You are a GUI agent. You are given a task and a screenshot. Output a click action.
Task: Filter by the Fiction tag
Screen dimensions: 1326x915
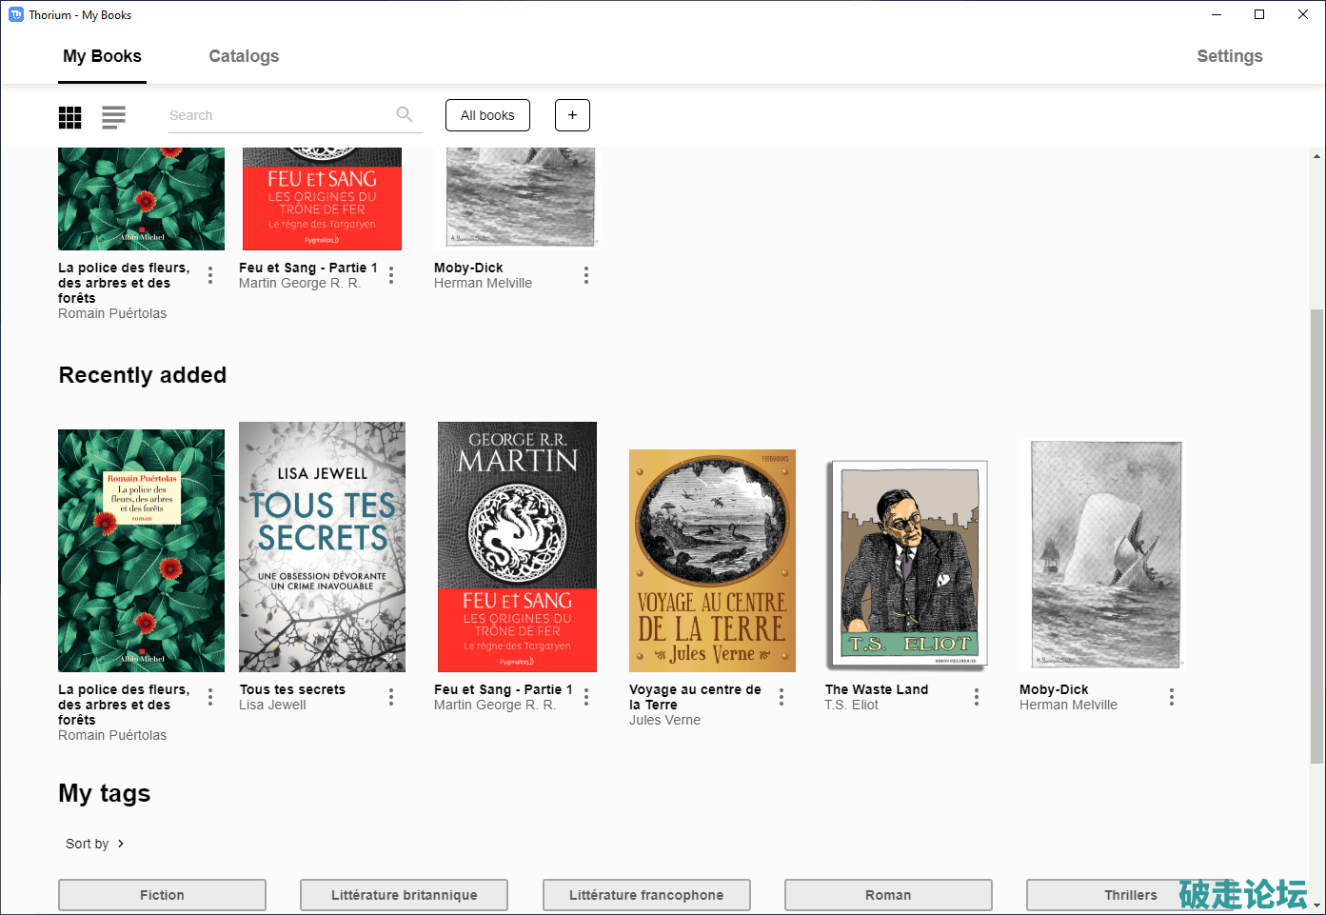[x=162, y=895]
